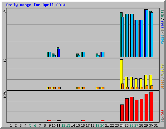Click the red KBytes bar for day 26
Viewport: 166px width, 129px height.
click(x=132, y=109)
